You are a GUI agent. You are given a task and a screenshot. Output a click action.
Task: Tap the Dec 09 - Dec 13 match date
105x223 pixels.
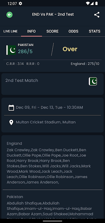[49, 107]
